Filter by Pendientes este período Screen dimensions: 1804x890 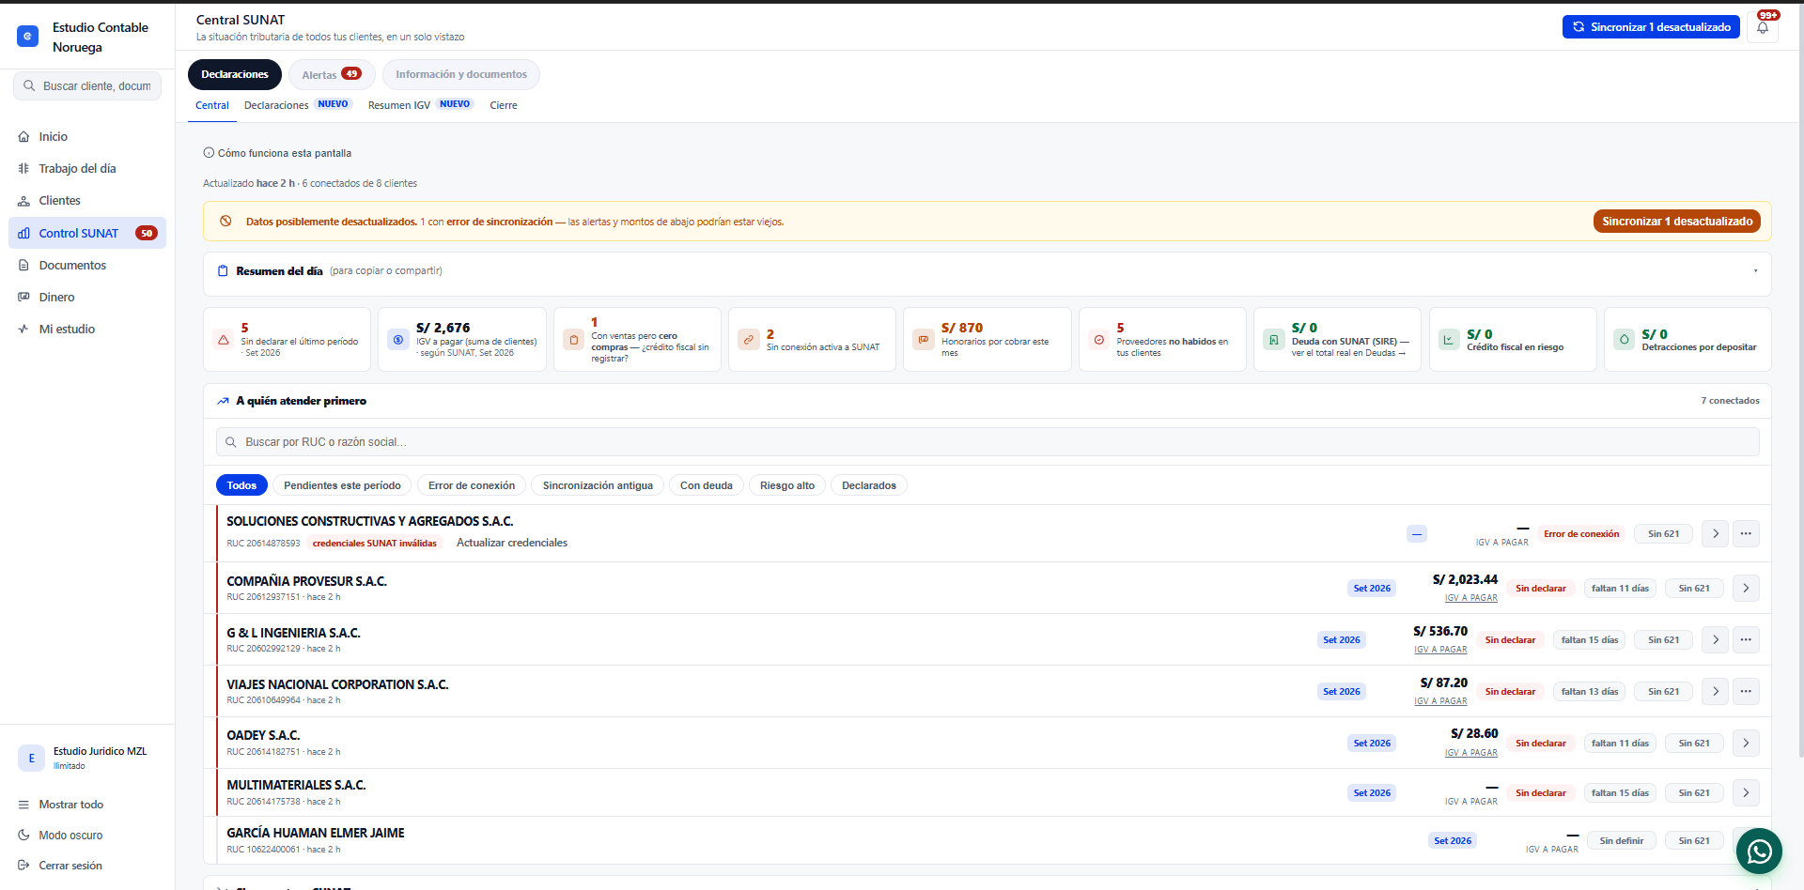tap(342, 485)
